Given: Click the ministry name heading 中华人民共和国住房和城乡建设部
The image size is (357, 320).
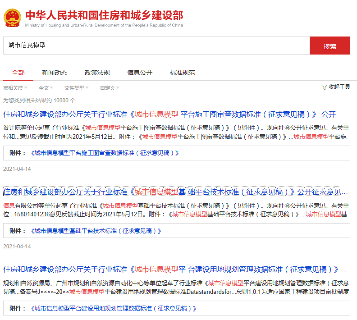Looking at the screenshot, I should pyautogui.click(x=104, y=15).
